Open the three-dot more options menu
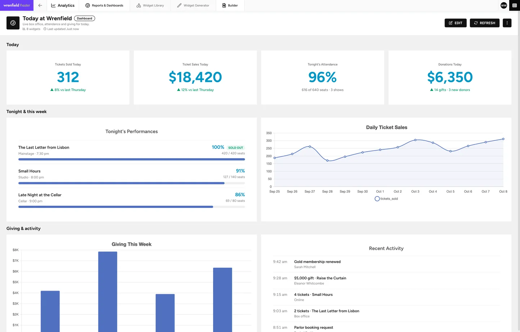 point(507,23)
